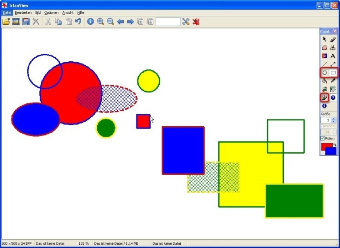Select the brush tool in Paint panel
This screenshot has width=340, height=248.
(x=333, y=39)
